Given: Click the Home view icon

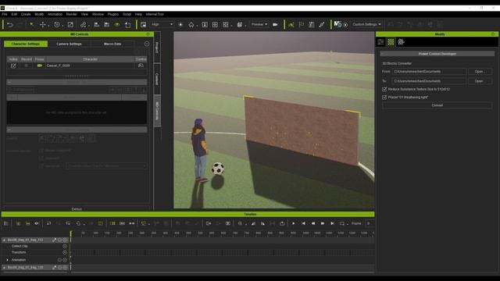Looking at the screenshot, I should click(191, 24).
